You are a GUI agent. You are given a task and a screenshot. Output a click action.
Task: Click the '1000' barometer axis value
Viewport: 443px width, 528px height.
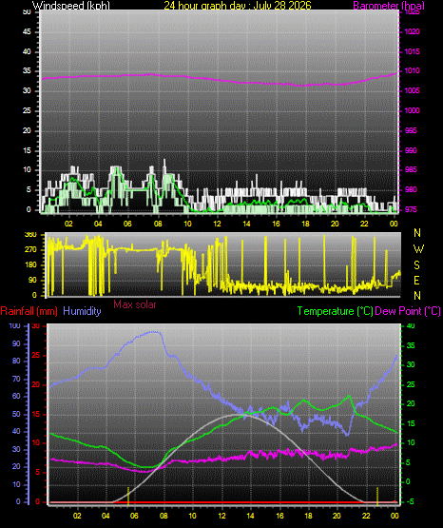[x=412, y=110]
